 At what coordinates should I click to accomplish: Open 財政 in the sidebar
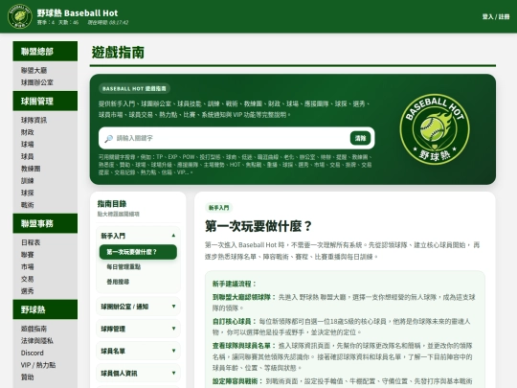(28, 132)
